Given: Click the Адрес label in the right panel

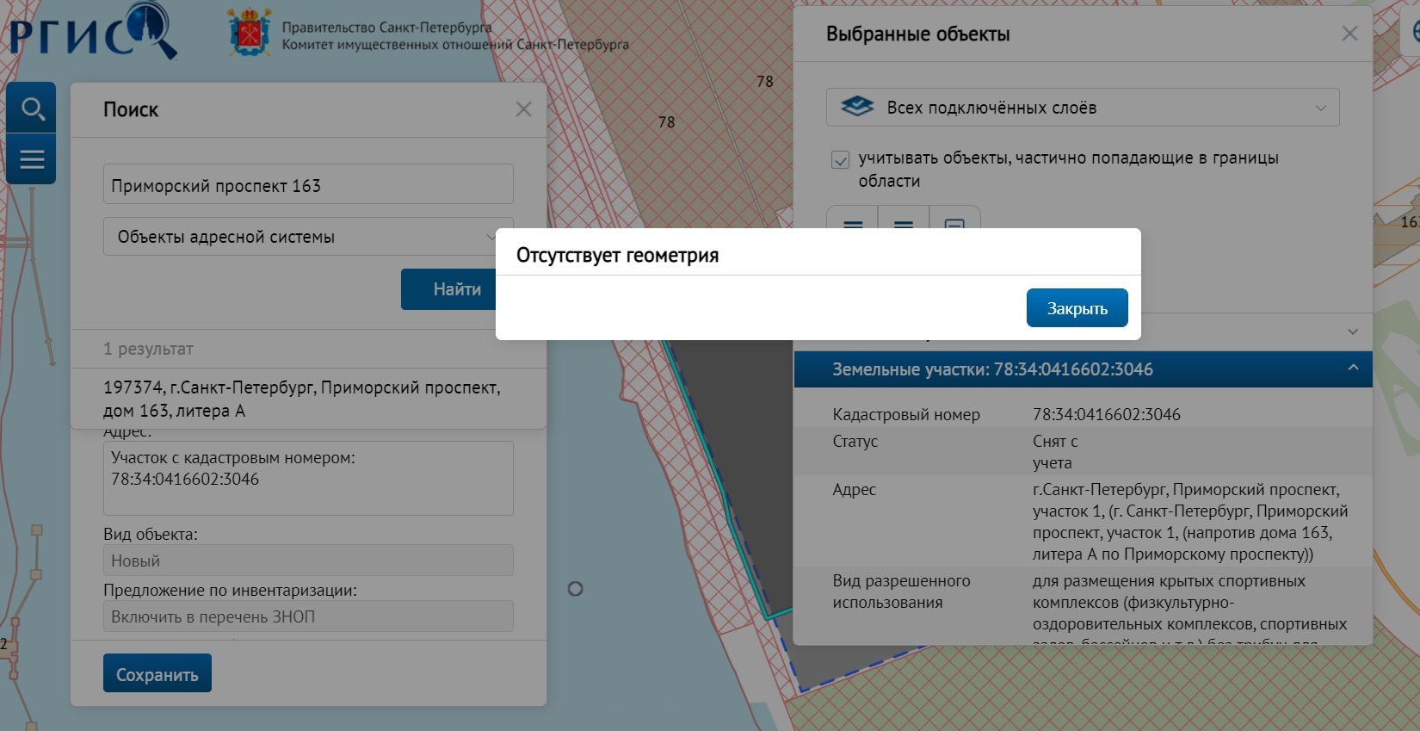Looking at the screenshot, I should (855, 489).
